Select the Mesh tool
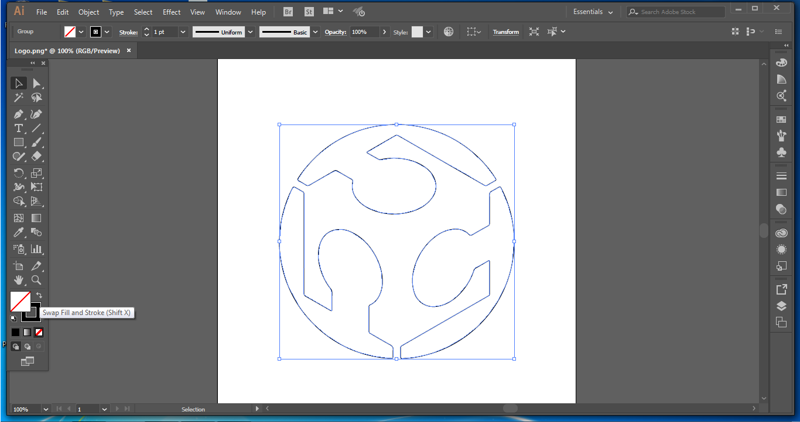 point(19,218)
